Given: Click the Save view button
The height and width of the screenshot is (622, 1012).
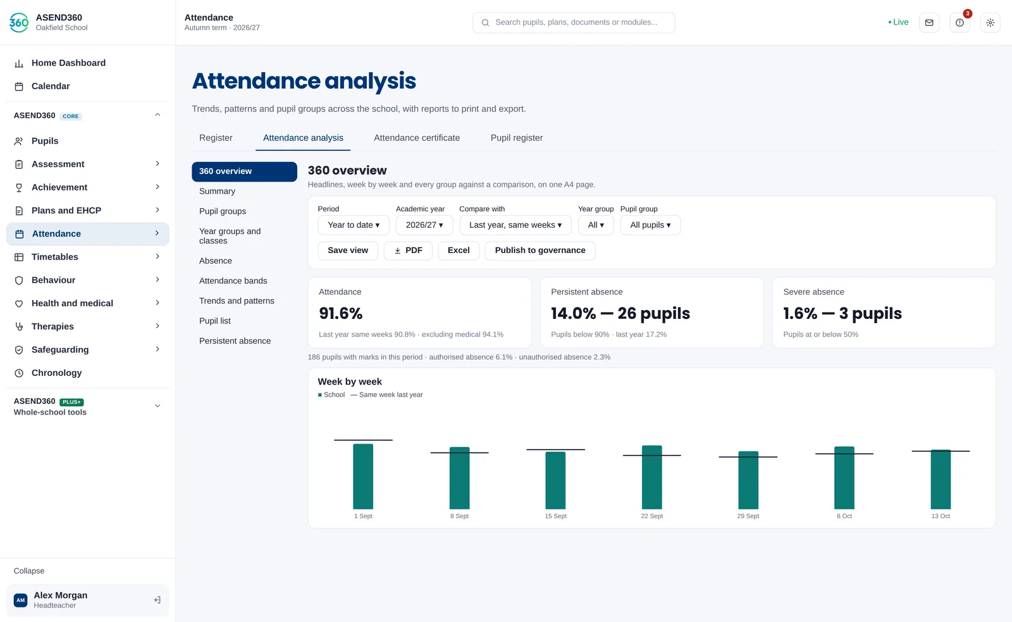Looking at the screenshot, I should pos(348,251).
